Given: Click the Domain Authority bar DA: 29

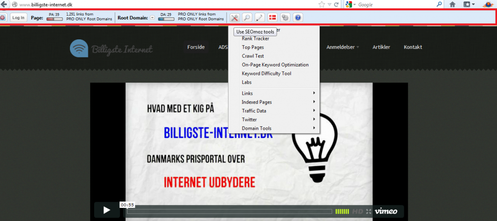Looking at the screenshot, I should pyautogui.click(x=166, y=19).
